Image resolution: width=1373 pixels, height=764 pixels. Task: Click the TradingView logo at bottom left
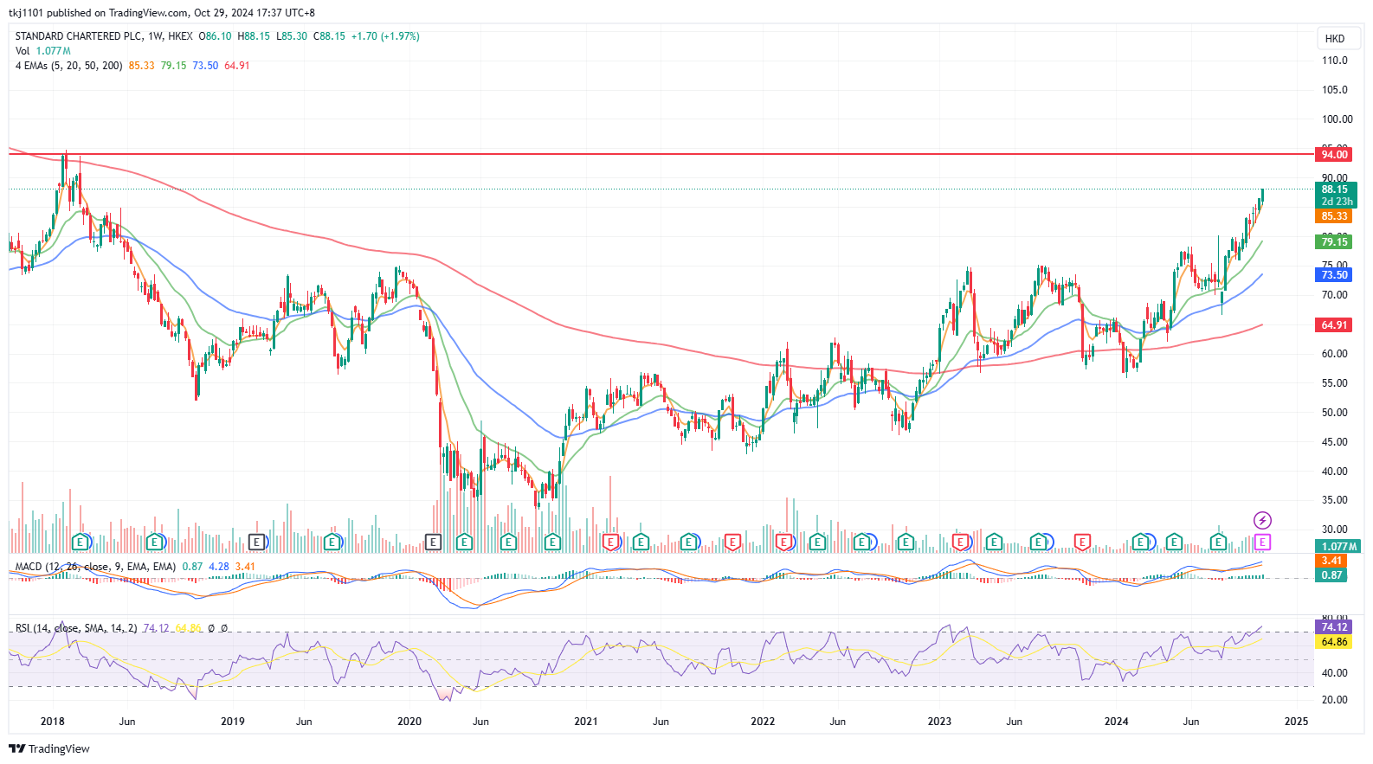[49, 748]
